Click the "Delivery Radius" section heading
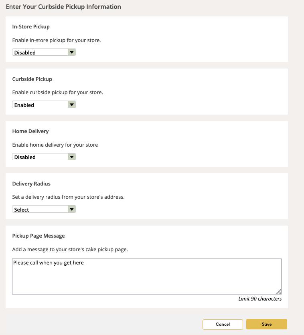304x335 pixels. coord(31,184)
